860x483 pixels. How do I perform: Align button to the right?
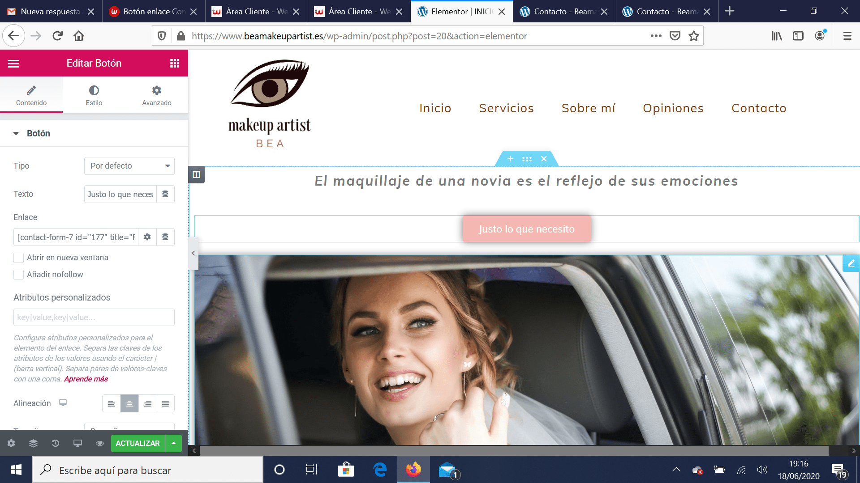pos(147,403)
